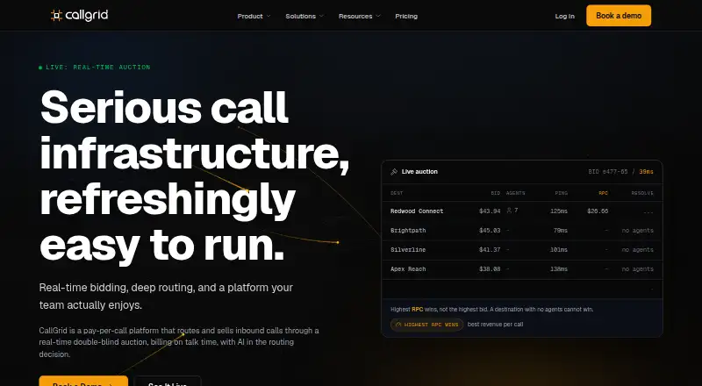This screenshot has height=386, width=702.
Task: Click the PING column header
Action: [x=562, y=193]
